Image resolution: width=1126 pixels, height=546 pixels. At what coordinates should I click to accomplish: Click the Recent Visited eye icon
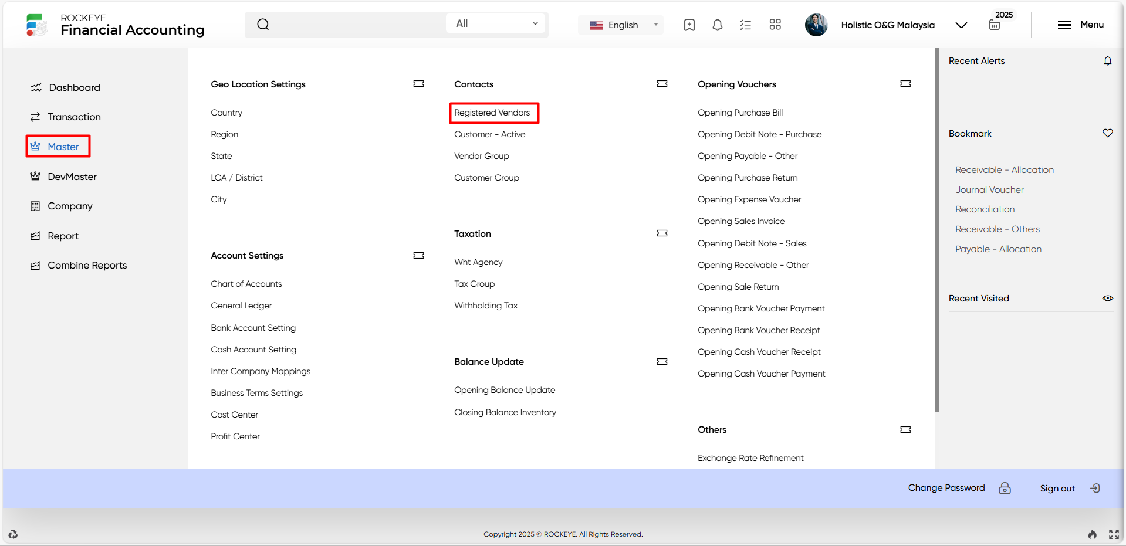click(1107, 299)
